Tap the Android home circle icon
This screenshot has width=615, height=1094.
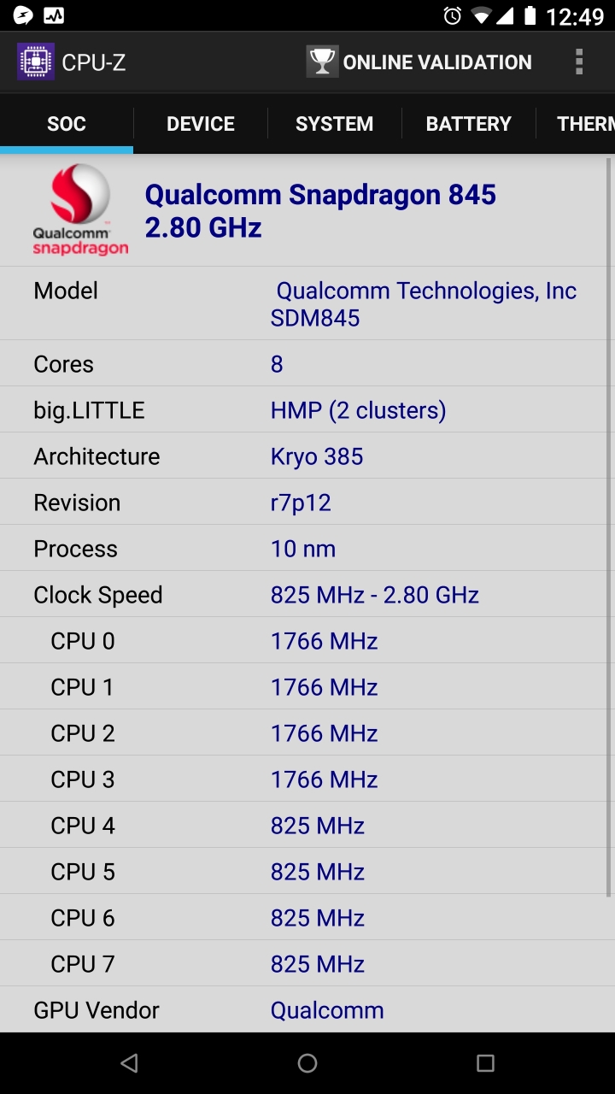pyautogui.click(x=307, y=1063)
